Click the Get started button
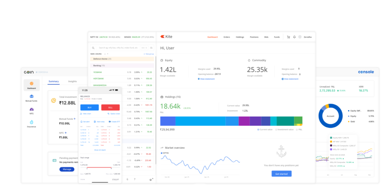This screenshot has height=191, width=388. click(x=281, y=174)
